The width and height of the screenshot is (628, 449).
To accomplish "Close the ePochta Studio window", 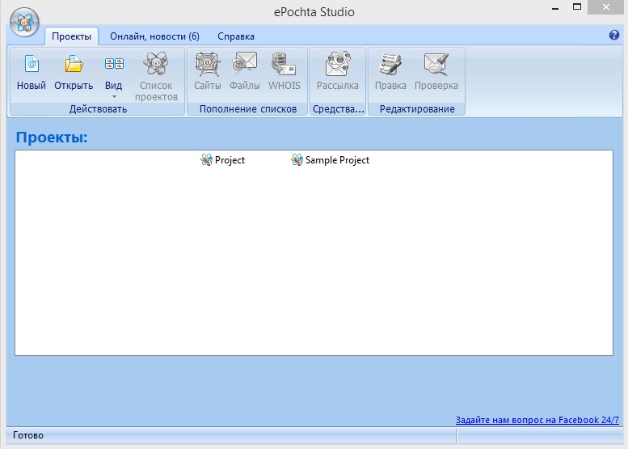I will click(x=605, y=7).
